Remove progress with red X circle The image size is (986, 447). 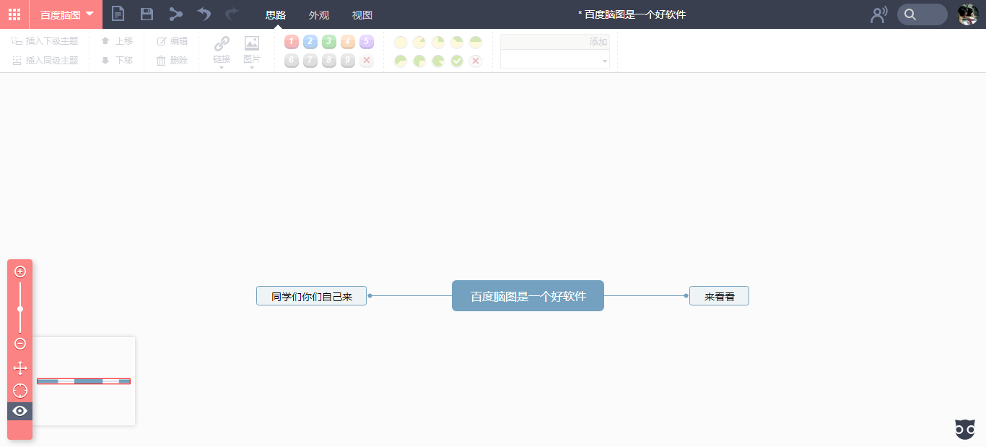coord(476,61)
